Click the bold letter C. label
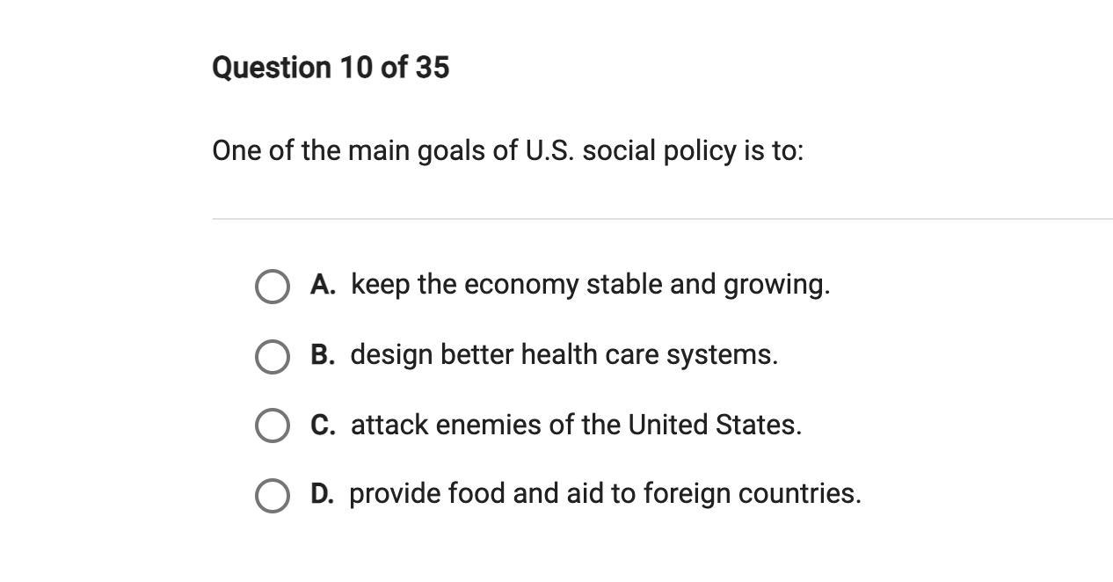 click(x=323, y=426)
